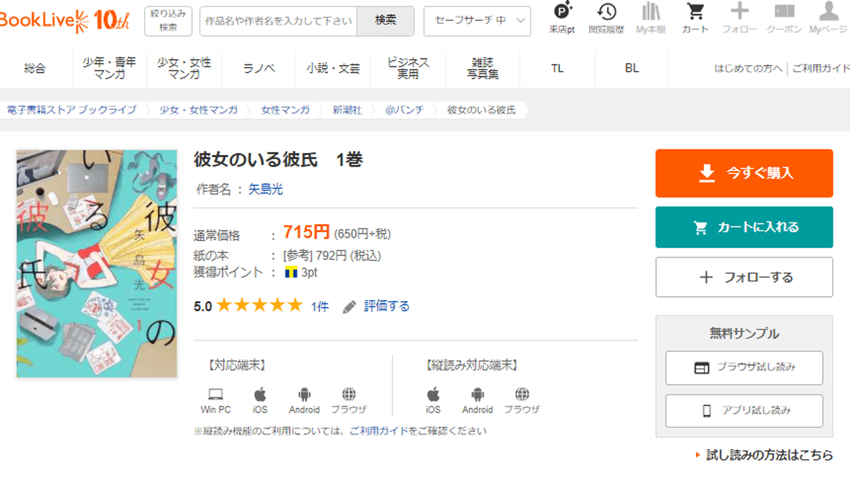Click the フォロー plus icon in header
850x487 pixels.
[739, 12]
